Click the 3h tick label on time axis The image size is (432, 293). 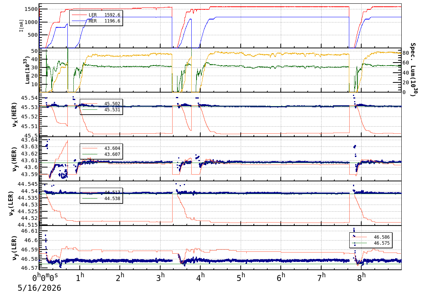160,277
